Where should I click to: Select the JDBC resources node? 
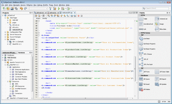(x=16, y=84)
